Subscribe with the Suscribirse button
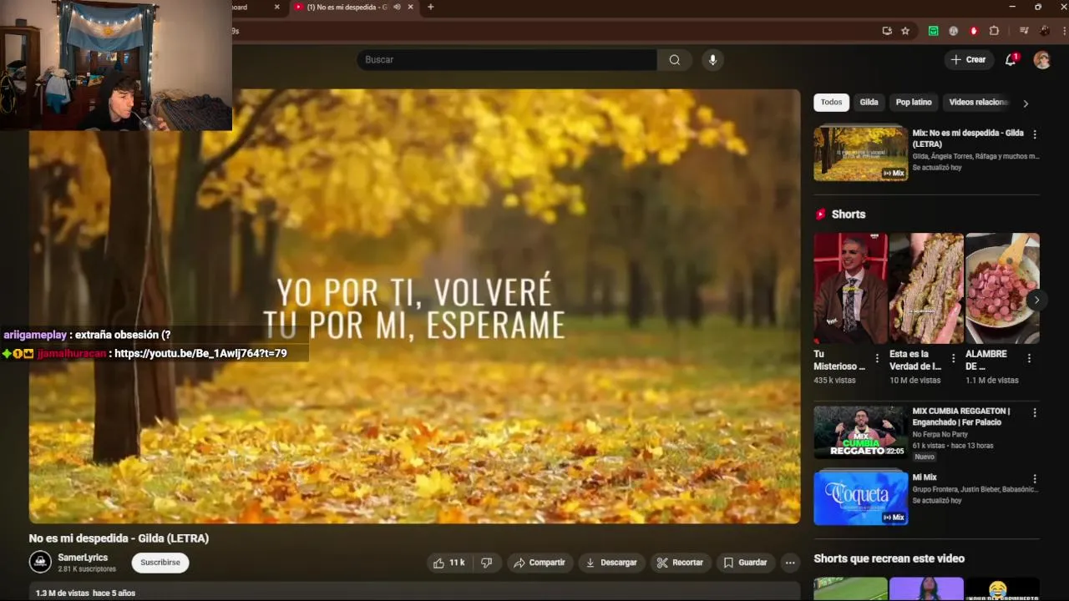 pyautogui.click(x=160, y=563)
